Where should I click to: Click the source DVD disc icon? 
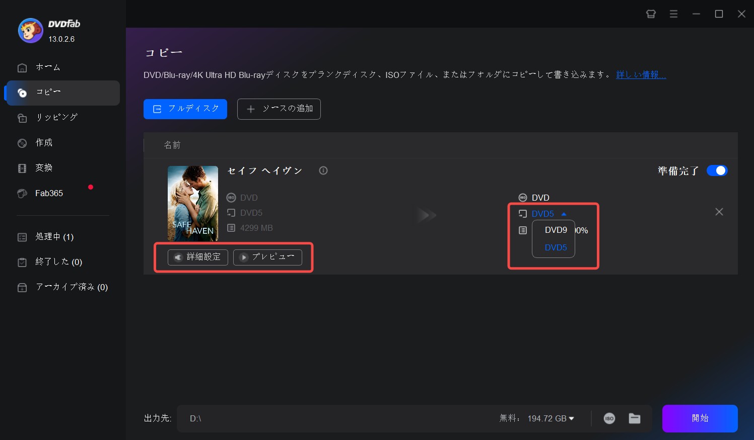pyautogui.click(x=231, y=198)
